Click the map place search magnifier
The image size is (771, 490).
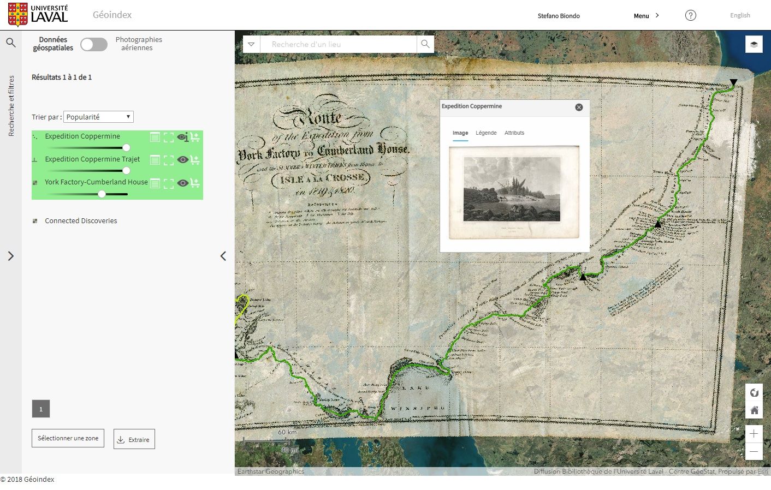pyautogui.click(x=425, y=44)
